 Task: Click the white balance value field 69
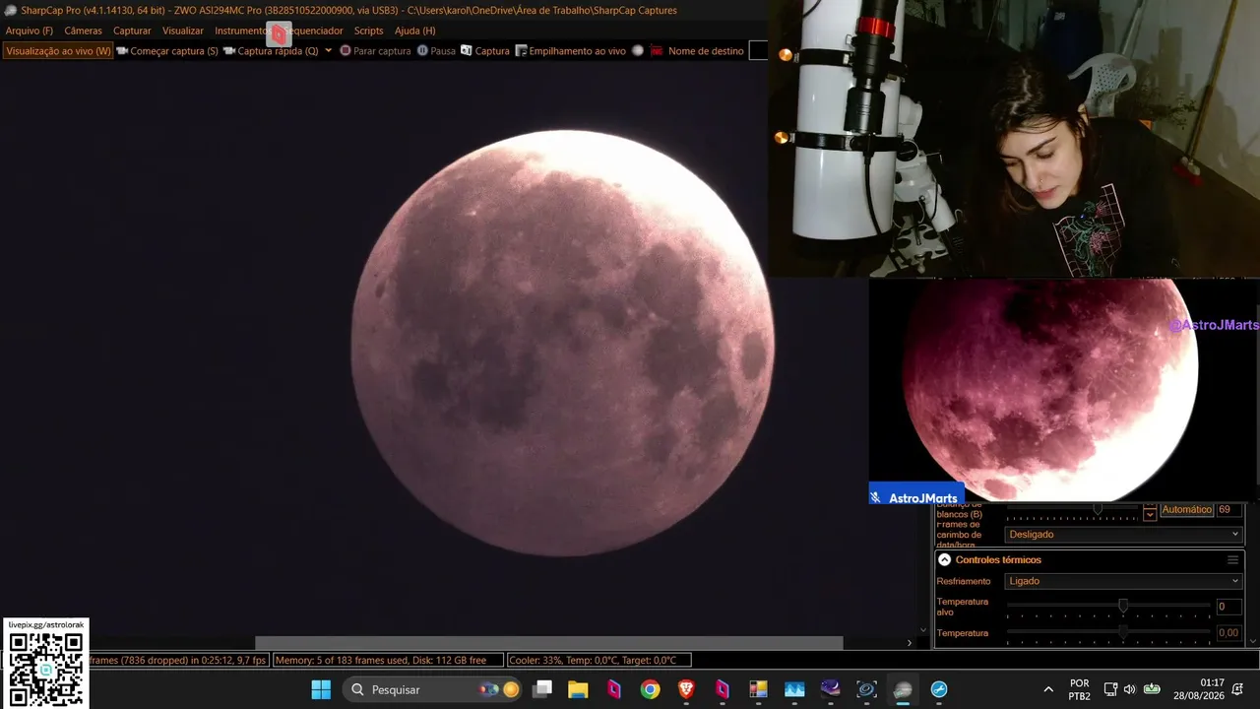[x=1229, y=510]
